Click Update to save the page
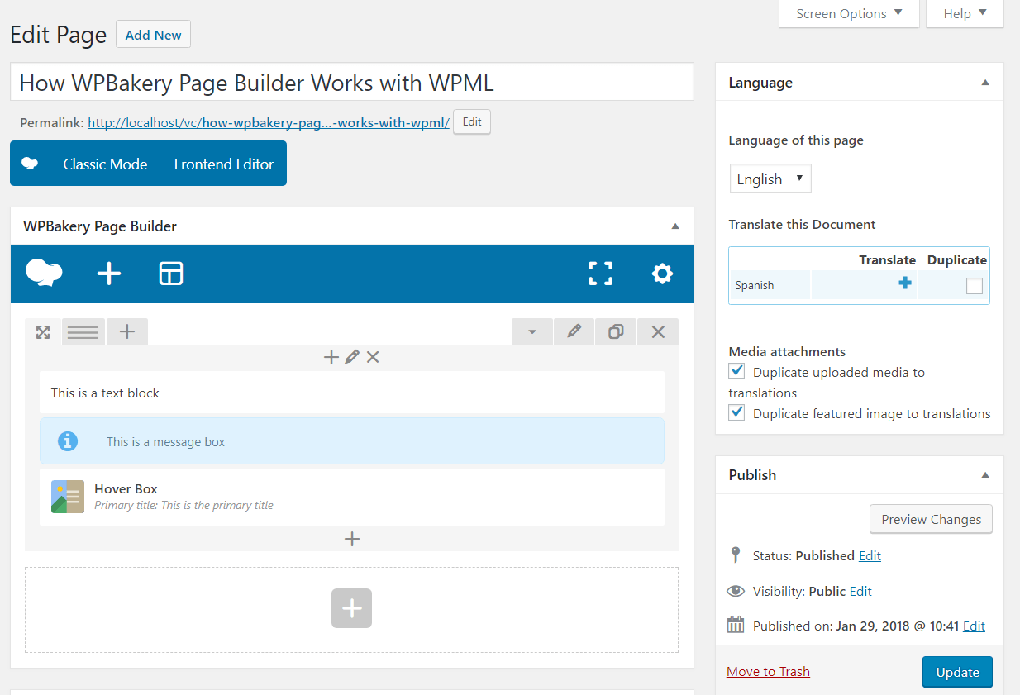 coord(956,671)
